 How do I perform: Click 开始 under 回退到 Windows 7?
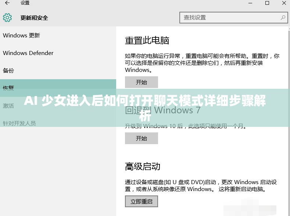[142, 138]
